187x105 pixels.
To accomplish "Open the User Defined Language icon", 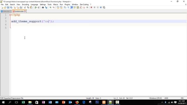I will click(75, 8).
